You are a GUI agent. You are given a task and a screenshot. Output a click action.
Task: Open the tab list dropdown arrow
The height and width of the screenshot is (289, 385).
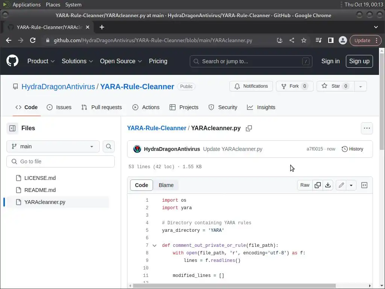pos(376,27)
